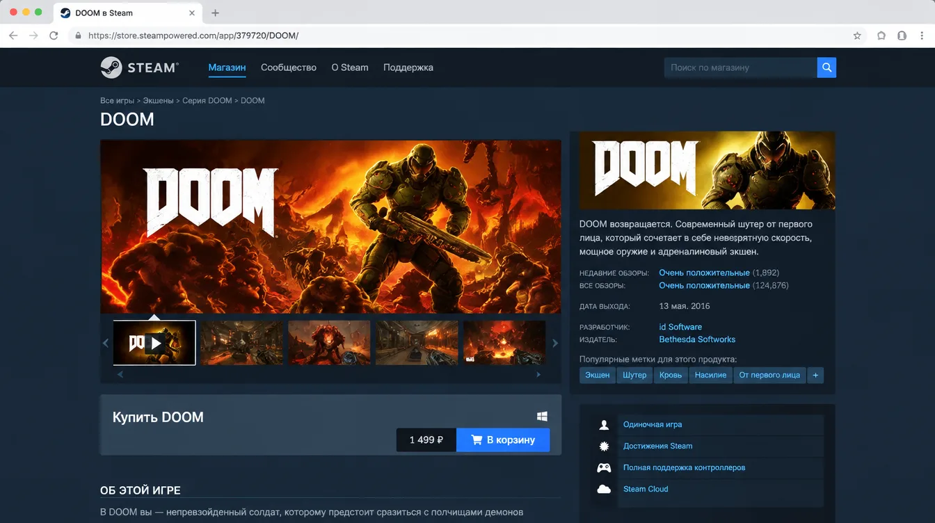Click the browser forward arrow
Image resolution: width=935 pixels, height=523 pixels.
point(33,35)
